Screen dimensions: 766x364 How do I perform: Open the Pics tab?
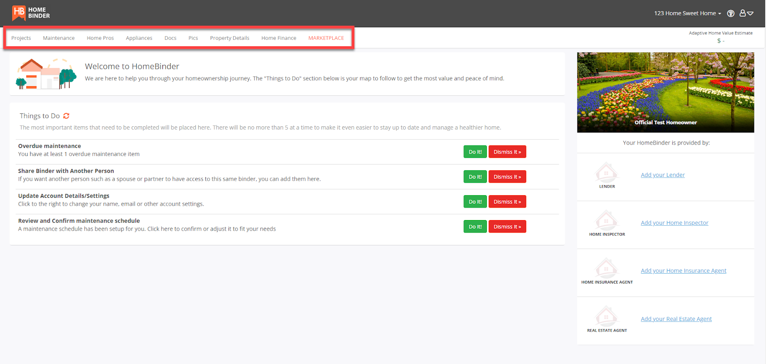193,38
